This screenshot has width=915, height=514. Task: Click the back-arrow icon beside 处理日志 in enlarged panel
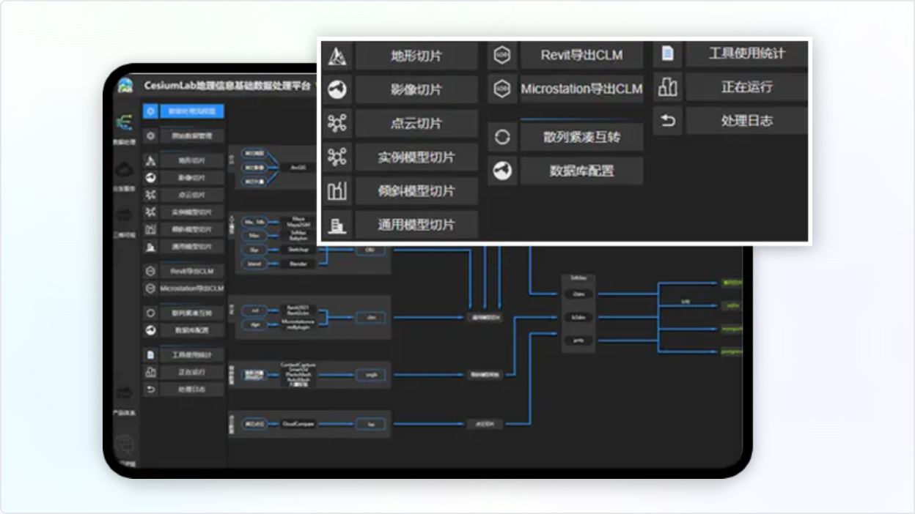tap(667, 121)
